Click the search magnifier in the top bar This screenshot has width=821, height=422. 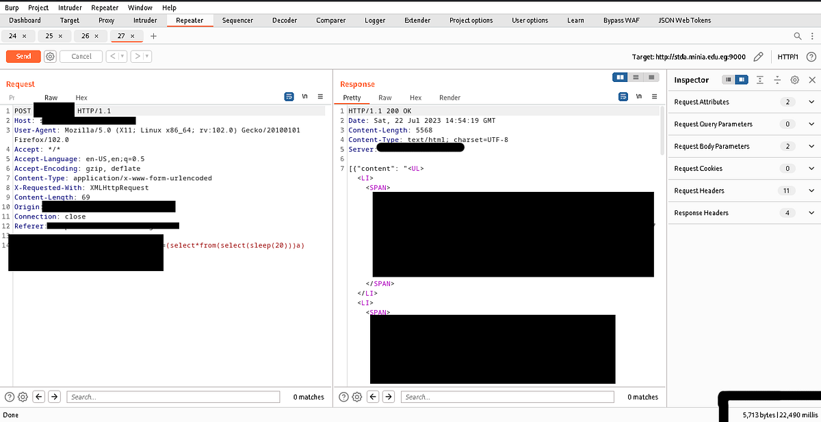797,36
